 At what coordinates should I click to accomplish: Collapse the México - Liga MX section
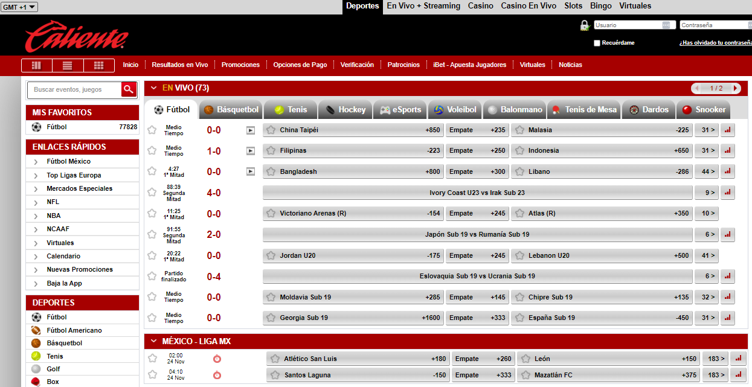[x=154, y=342]
